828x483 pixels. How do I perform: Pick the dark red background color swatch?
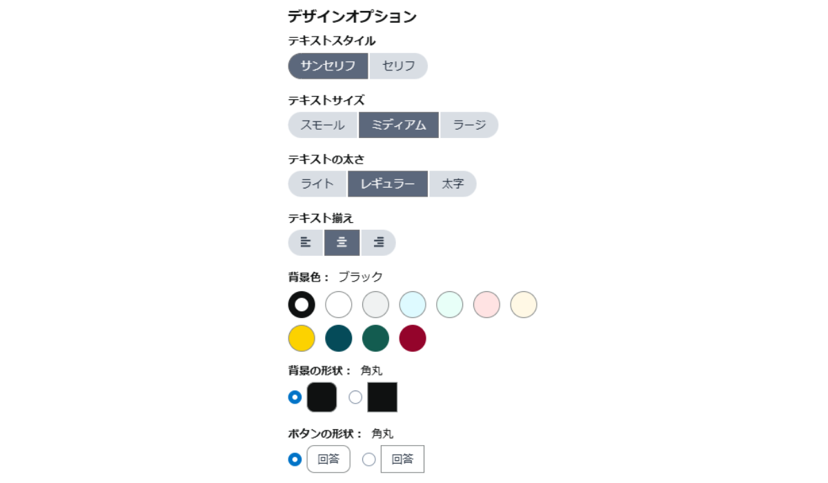click(413, 338)
